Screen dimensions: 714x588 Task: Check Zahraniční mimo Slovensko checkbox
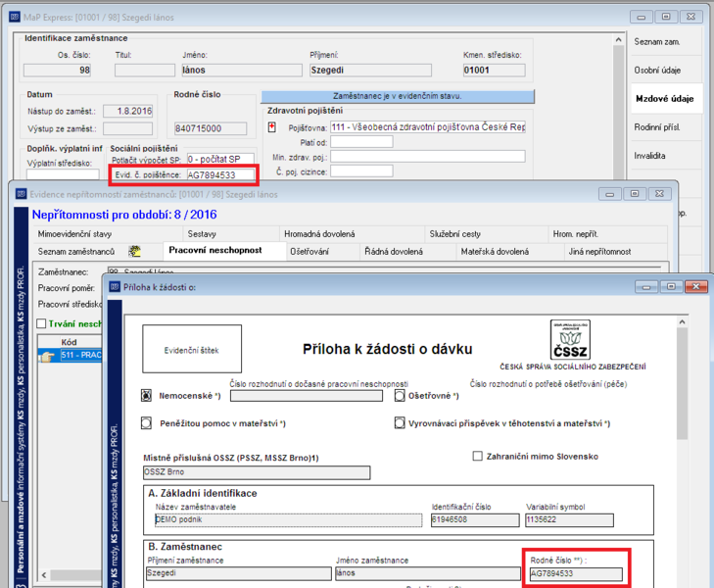point(477,456)
